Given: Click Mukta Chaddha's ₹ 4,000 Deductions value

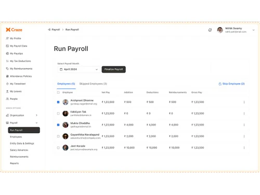Looking at the screenshot, I should tap(151, 125).
